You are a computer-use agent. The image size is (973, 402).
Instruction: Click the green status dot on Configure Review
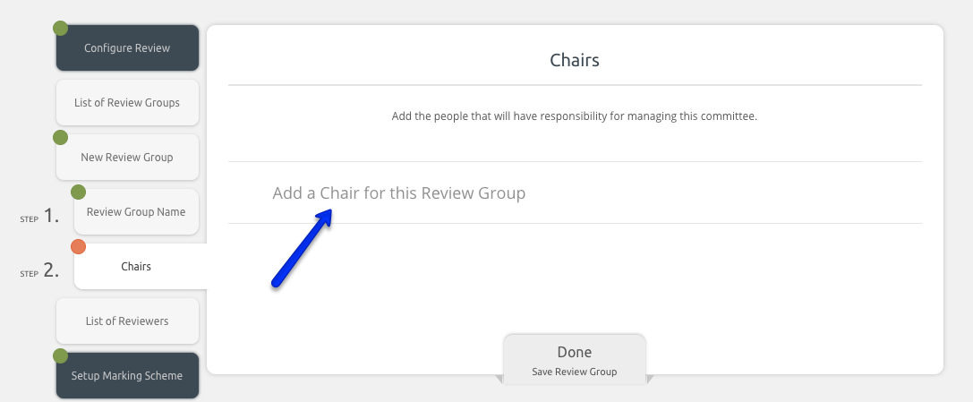click(x=60, y=29)
